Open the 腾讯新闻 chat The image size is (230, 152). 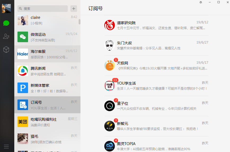47,71
